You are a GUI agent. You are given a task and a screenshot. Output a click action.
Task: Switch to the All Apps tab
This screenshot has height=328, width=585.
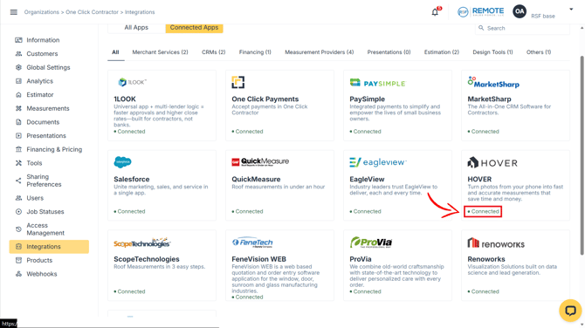click(136, 28)
